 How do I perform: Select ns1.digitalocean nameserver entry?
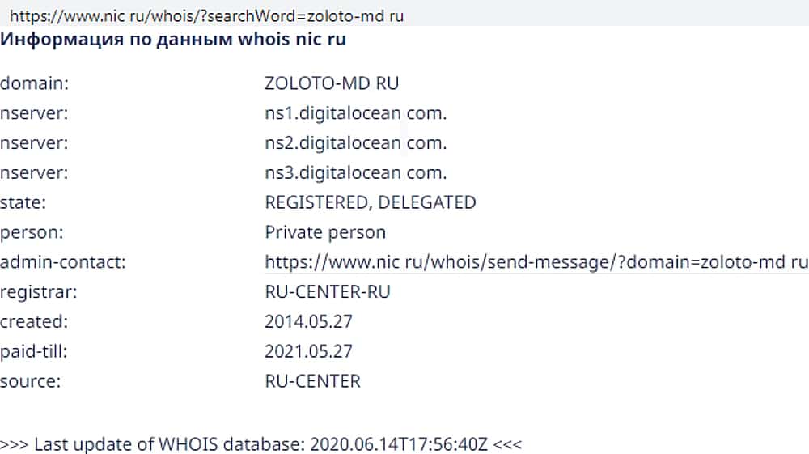356,113
